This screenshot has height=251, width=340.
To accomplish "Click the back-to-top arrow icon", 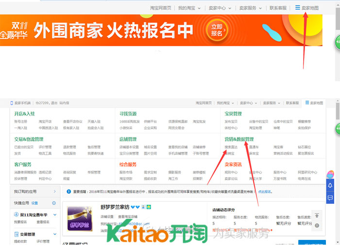I will [317, 215].
